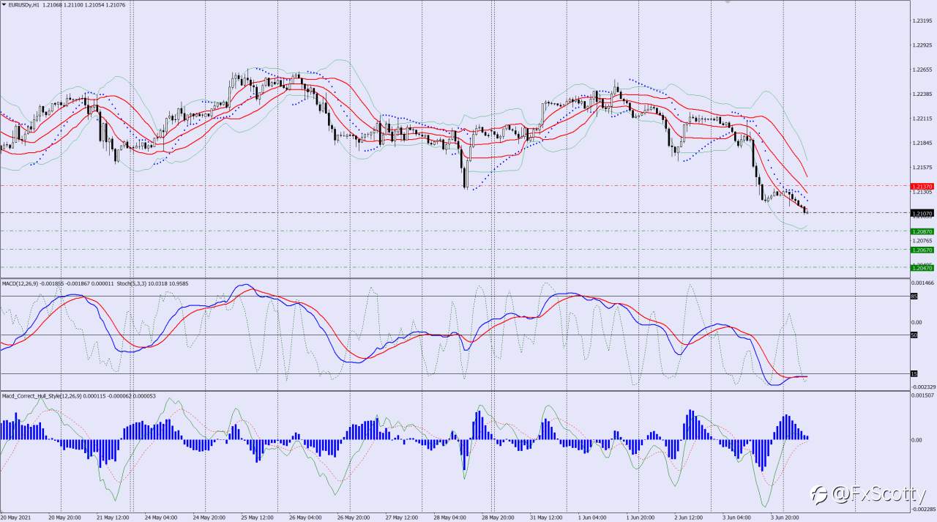Click price scale value 1.23195
This screenshot has height=522, width=937.
click(x=922, y=20)
